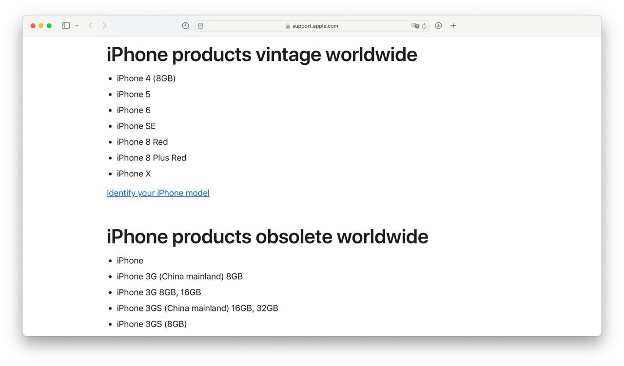624x366 pixels.
Task: Click the 'iPhone 8 Plus Red' list item
Action: tap(151, 158)
